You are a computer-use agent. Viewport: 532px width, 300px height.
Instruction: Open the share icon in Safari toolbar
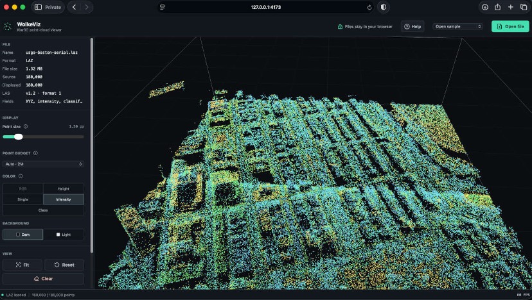click(498, 7)
